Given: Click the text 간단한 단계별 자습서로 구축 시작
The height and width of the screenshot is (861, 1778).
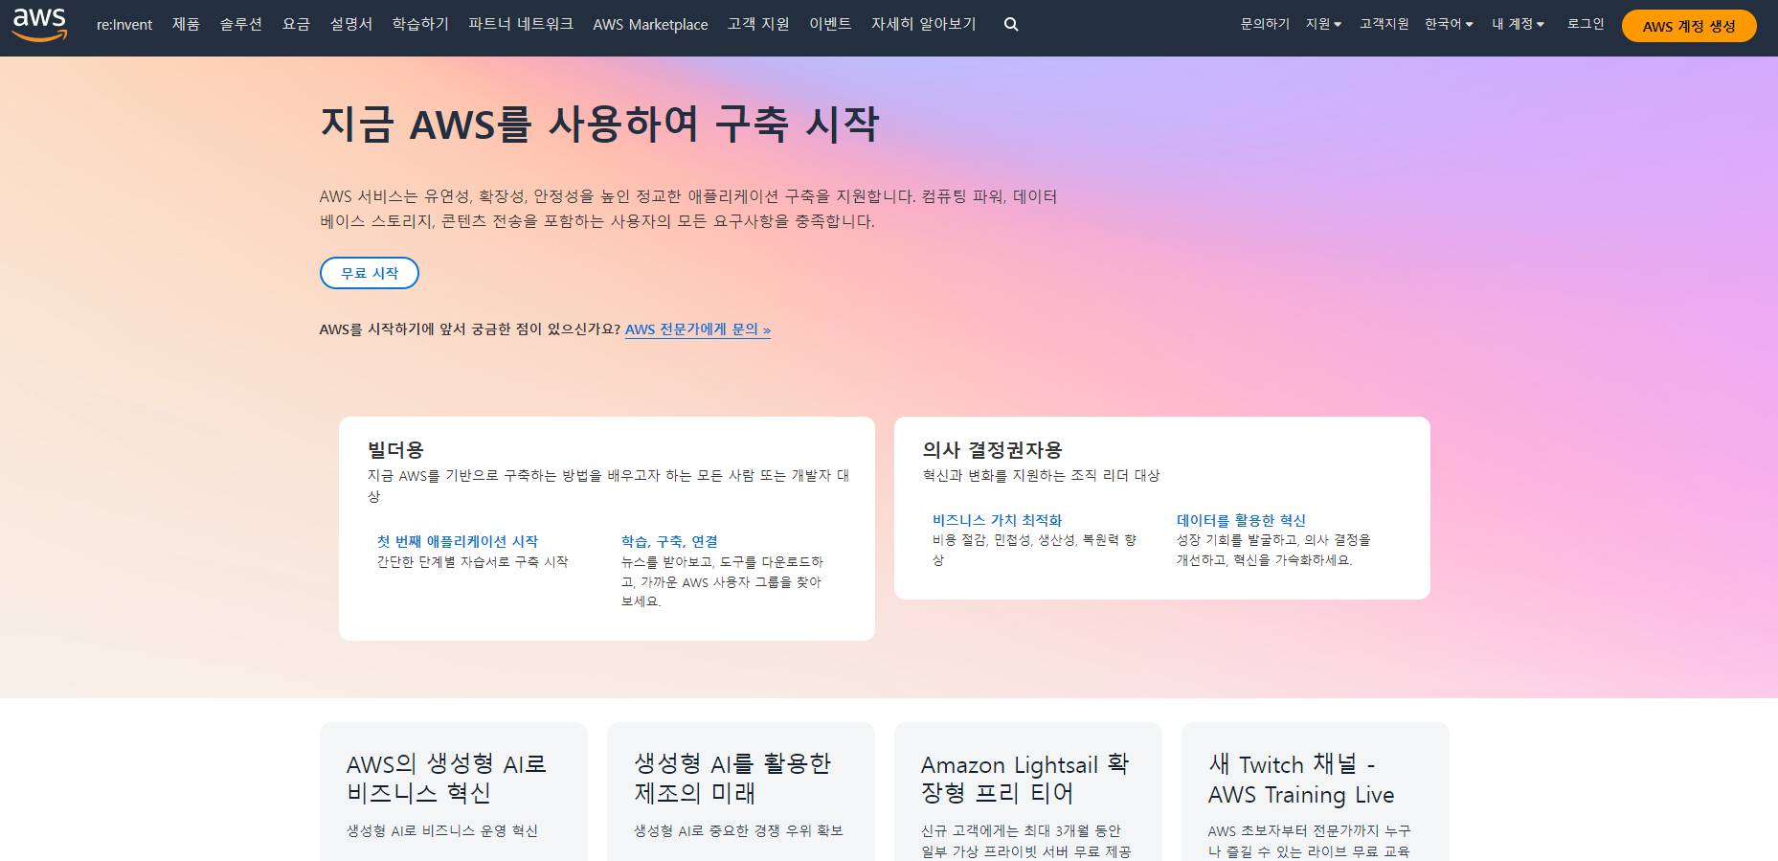Looking at the screenshot, I should 473,562.
